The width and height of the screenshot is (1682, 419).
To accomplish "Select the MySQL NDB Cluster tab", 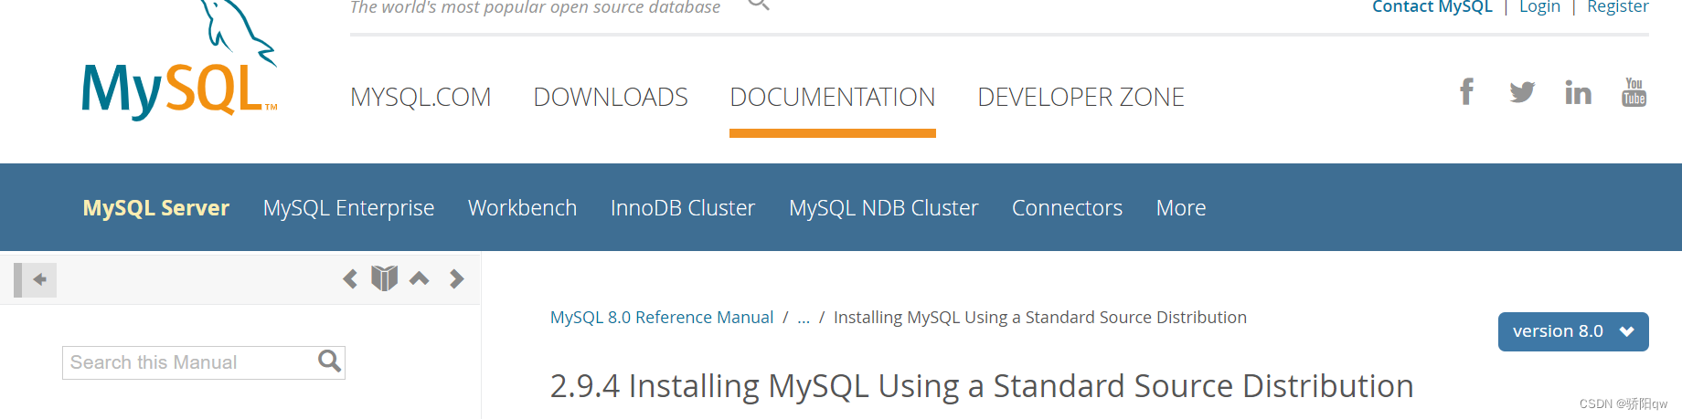I will click(883, 208).
